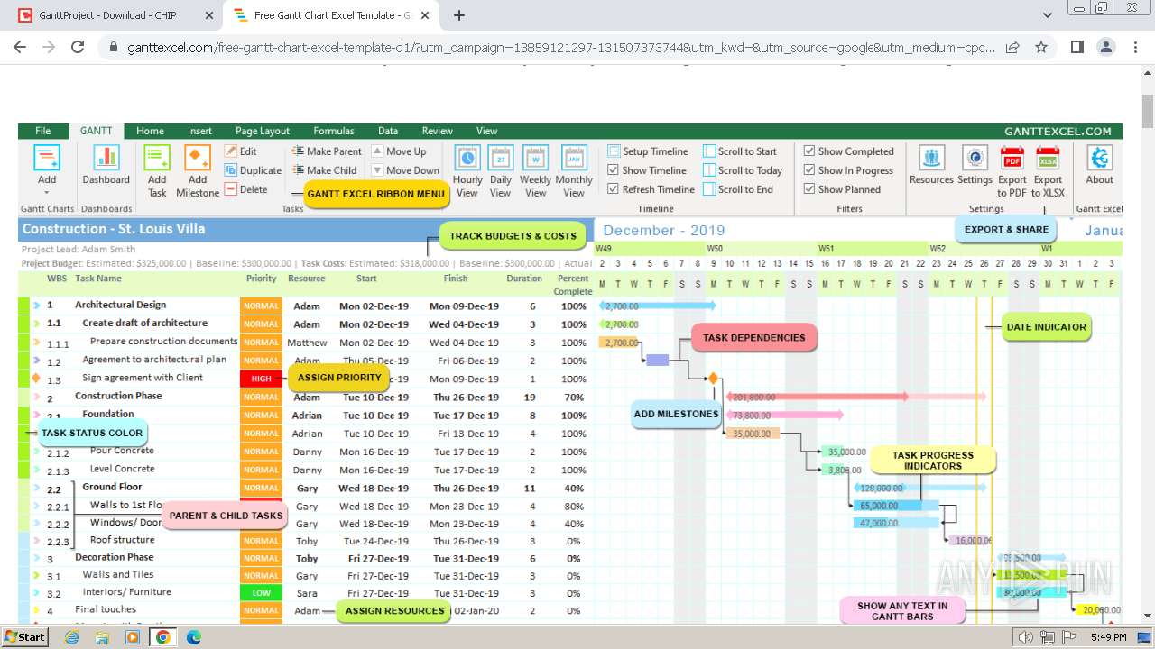Click Export to XLSX icon

[x=1048, y=158]
